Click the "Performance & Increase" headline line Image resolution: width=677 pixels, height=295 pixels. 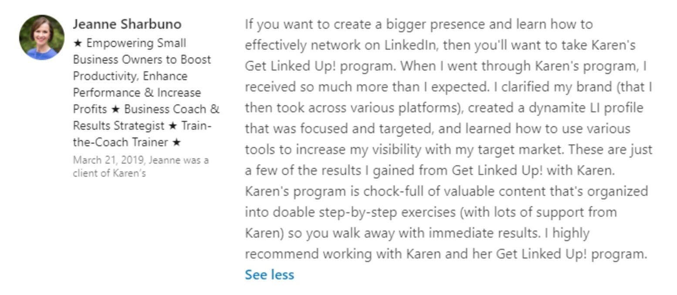click(137, 93)
